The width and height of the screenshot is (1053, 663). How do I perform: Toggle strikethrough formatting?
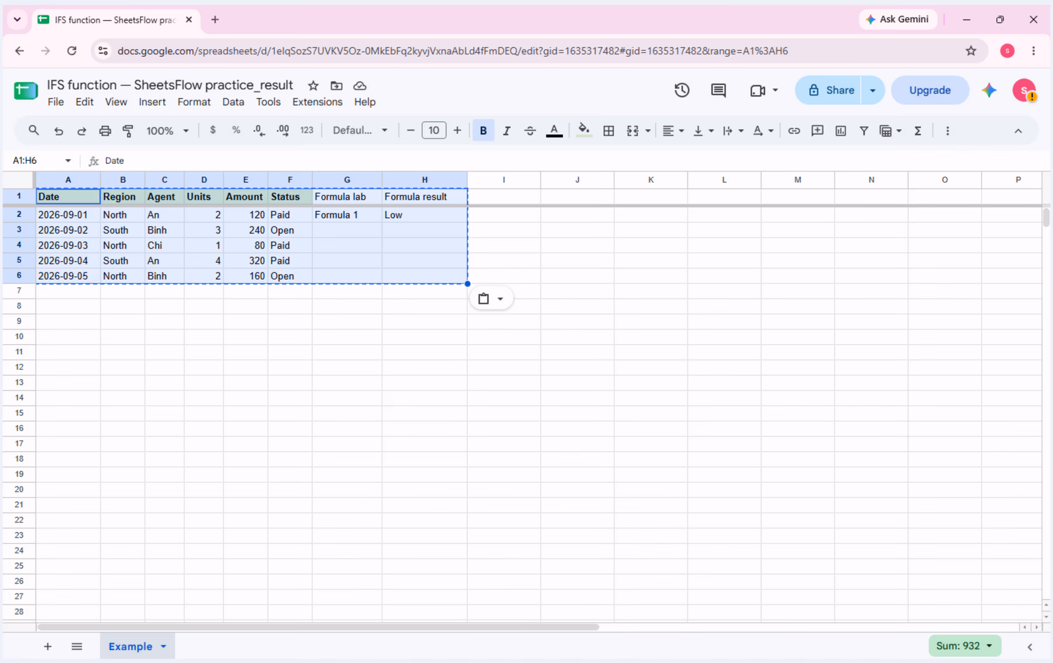pyautogui.click(x=530, y=130)
